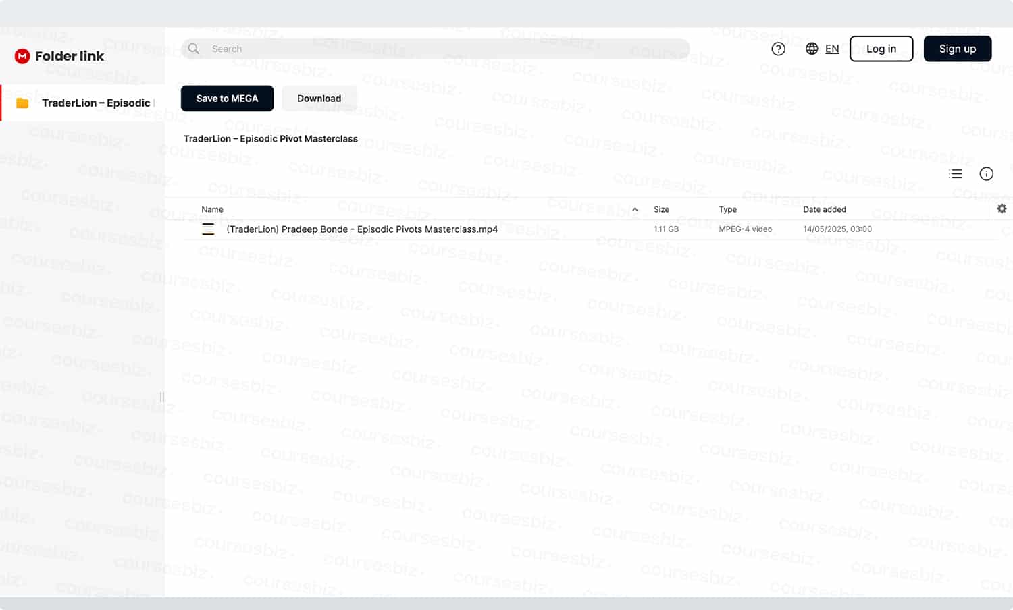Click the 14/05/2025, 03:00 date cell

pos(837,229)
